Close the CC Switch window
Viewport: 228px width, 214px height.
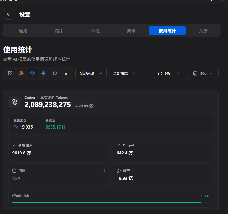222,1
